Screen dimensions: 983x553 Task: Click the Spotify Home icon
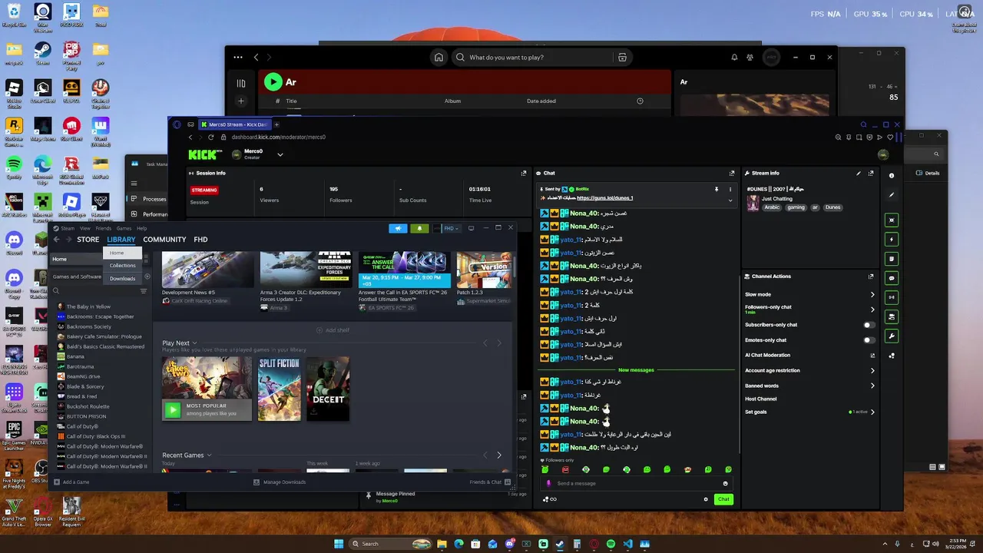(x=439, y=57)
